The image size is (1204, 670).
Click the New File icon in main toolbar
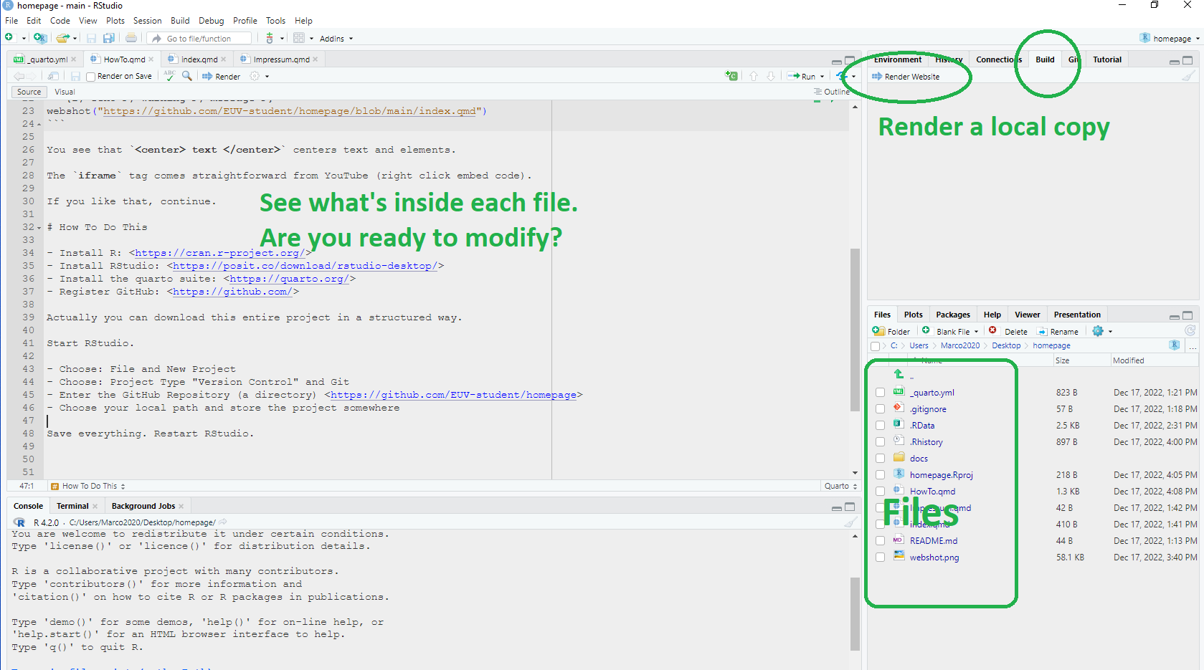coord(9,38)
